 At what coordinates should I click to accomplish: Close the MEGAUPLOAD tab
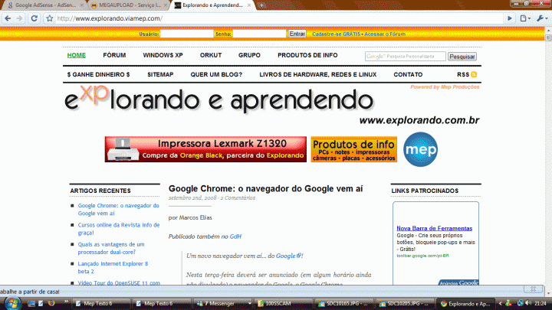pyautogui.click(x=165, y=5)
